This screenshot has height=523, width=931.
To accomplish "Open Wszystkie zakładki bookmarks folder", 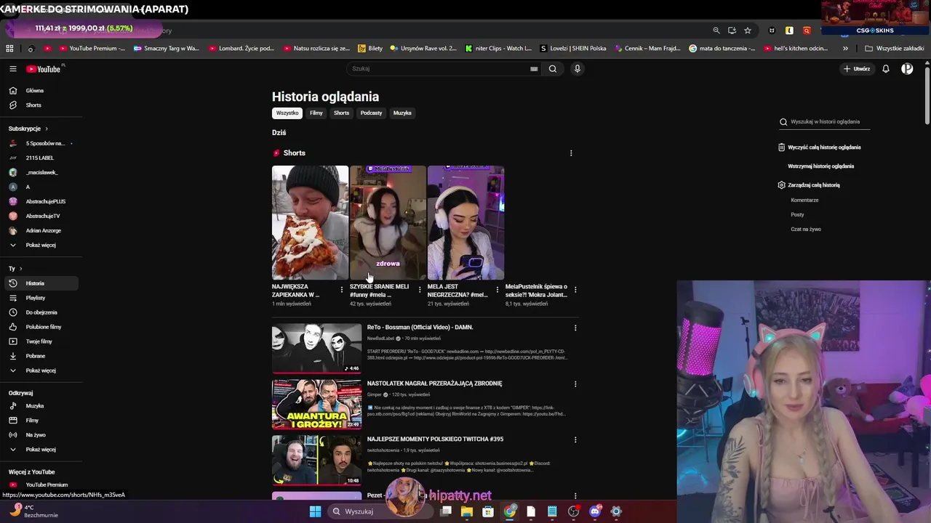I will click(x=895, y=49).
